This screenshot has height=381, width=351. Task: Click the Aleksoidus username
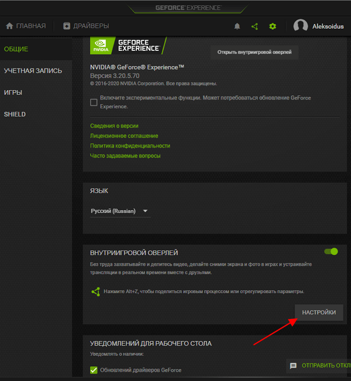pos(328,26)
